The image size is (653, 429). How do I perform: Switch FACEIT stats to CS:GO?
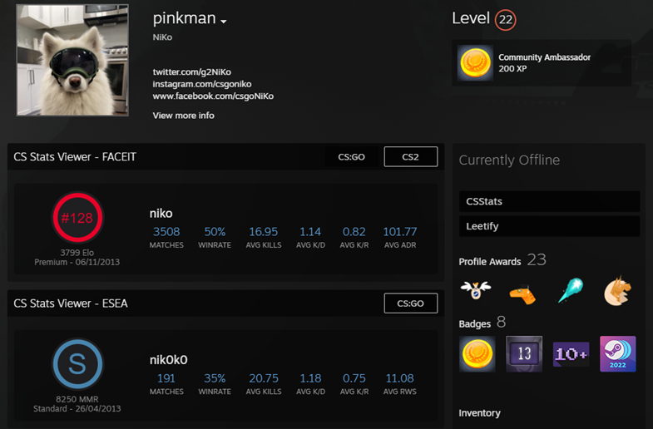coord(351,156)
